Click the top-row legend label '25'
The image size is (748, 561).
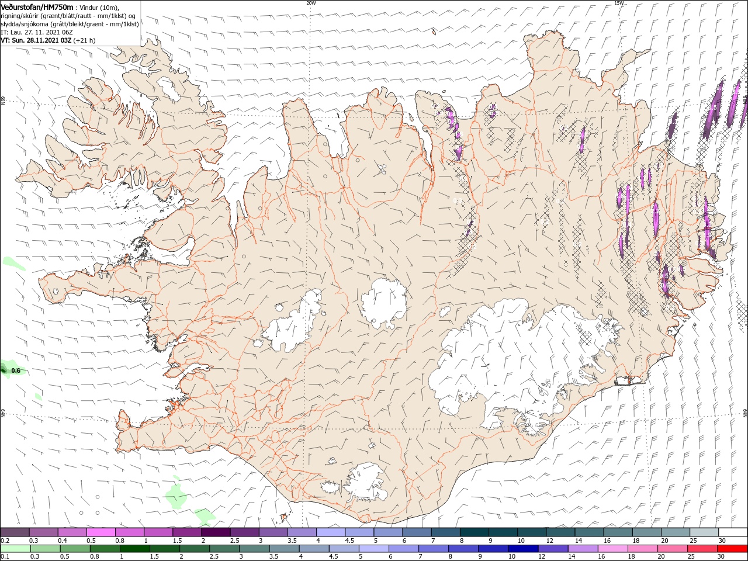tap(694, 541)
